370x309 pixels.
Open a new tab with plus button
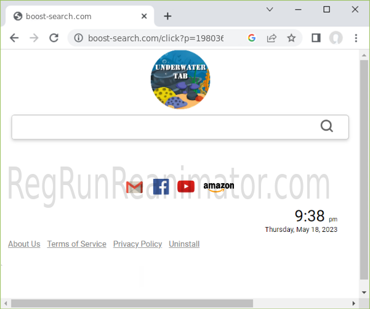tap(167, 16)
